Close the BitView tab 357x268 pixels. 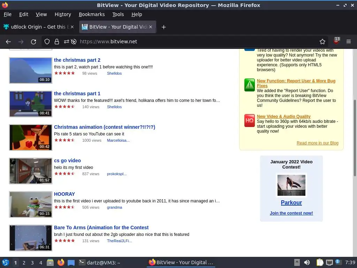151,27
